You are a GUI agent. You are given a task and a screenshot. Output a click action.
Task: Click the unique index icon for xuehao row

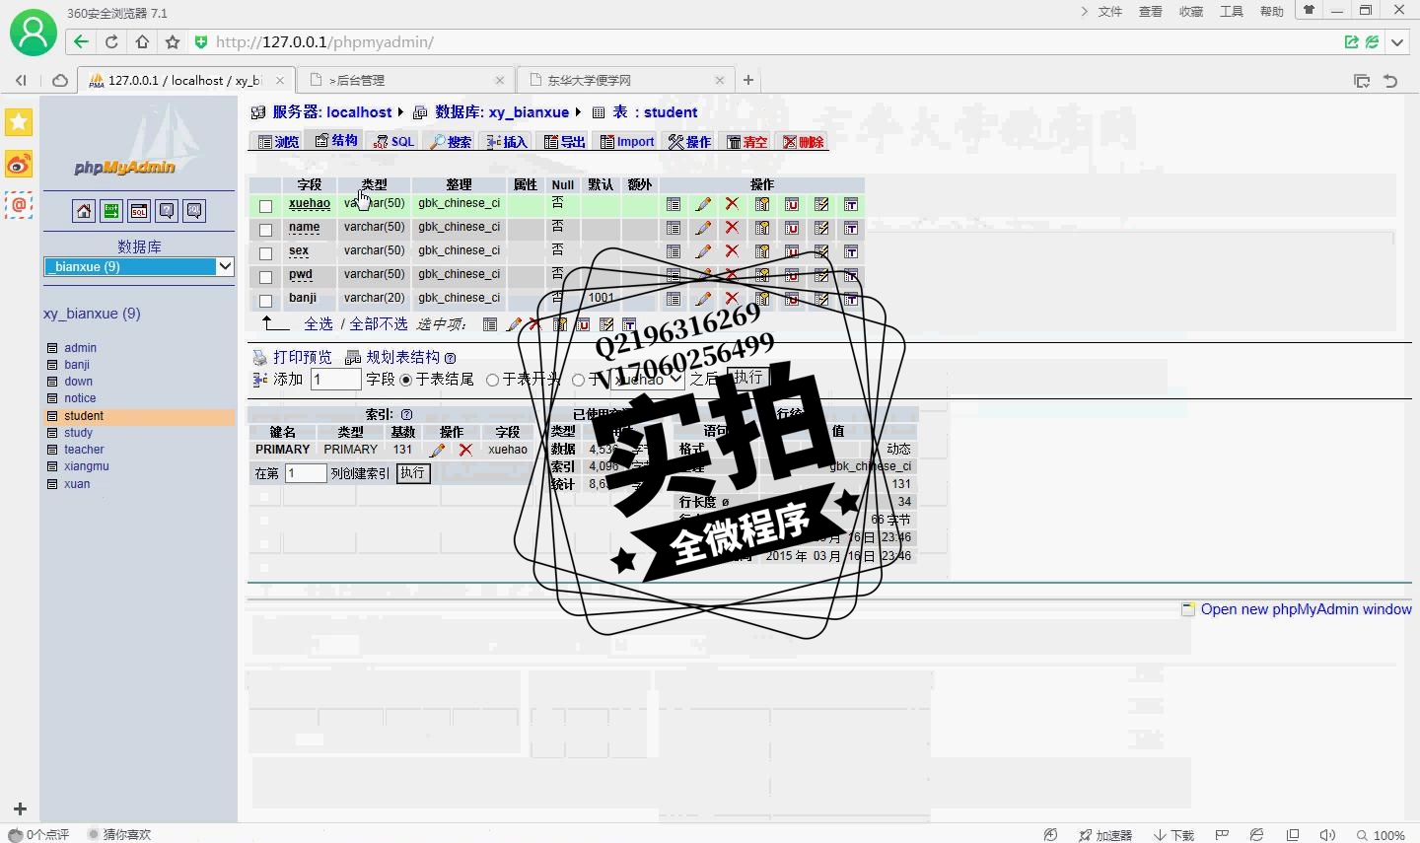[792, 204]
